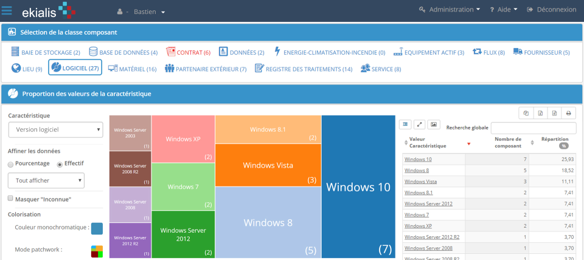Viewport: 584px width, 260px height.
Task: Select the Partenaire extérieur class
Action: (x=206, y=69)
